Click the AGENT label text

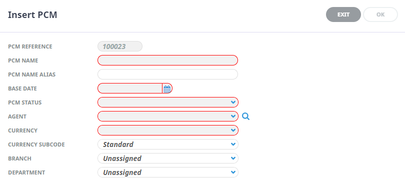point(17,116)
